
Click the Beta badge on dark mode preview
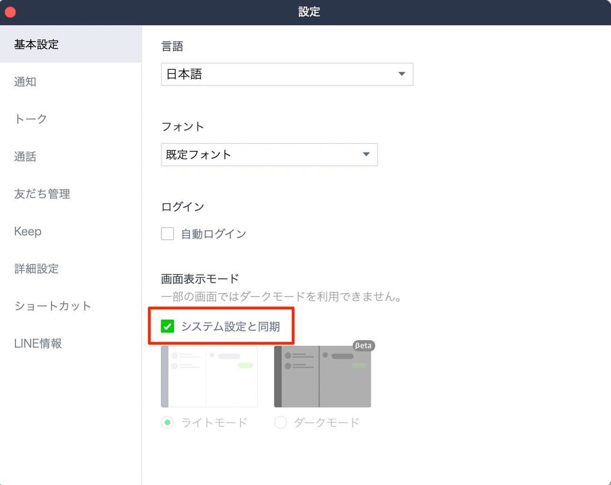point(364,346)
